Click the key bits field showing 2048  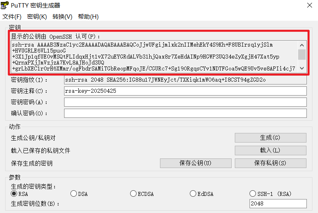(x=278, y=203)
